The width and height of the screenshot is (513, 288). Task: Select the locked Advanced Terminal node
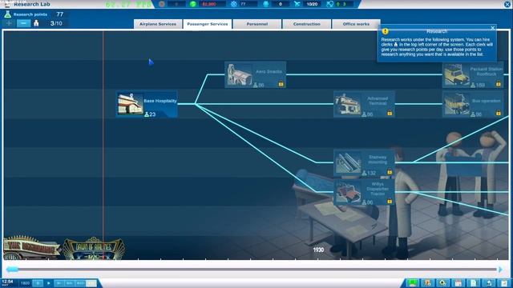pos(364,104)
